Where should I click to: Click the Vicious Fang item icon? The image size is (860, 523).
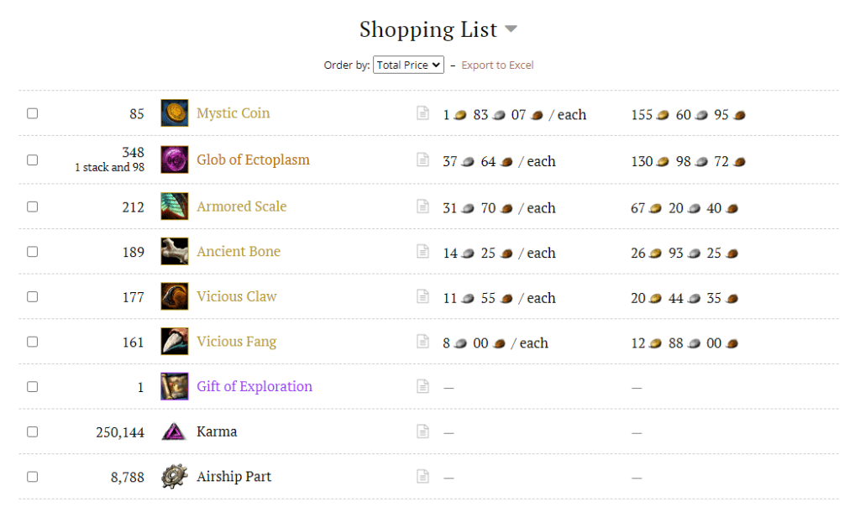coord(175,342)
